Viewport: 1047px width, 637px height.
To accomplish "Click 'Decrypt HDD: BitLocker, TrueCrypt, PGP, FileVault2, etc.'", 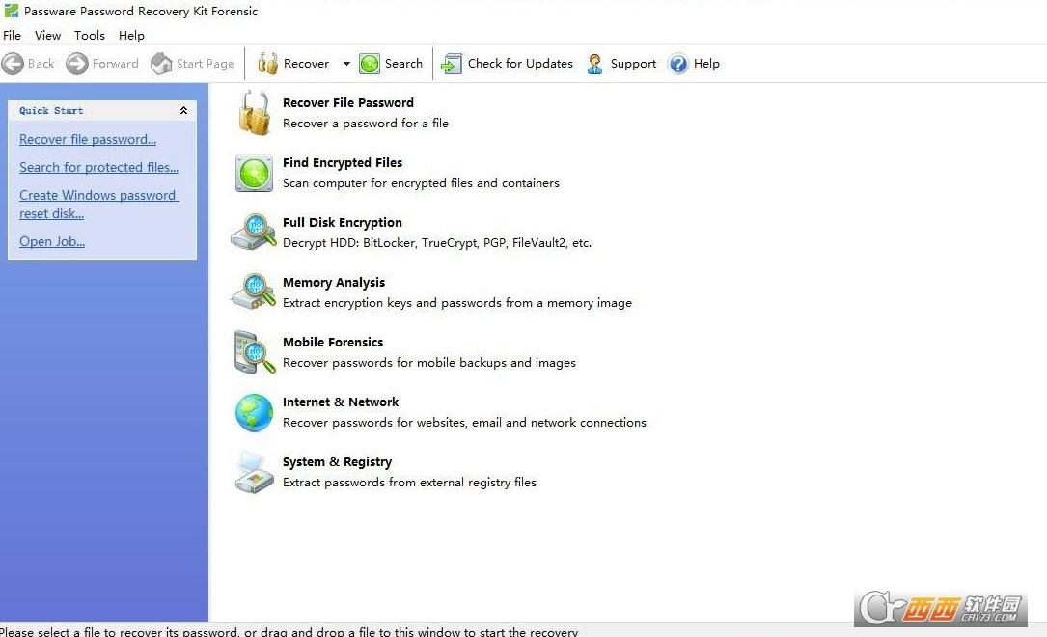I will [x=437, y=243].
